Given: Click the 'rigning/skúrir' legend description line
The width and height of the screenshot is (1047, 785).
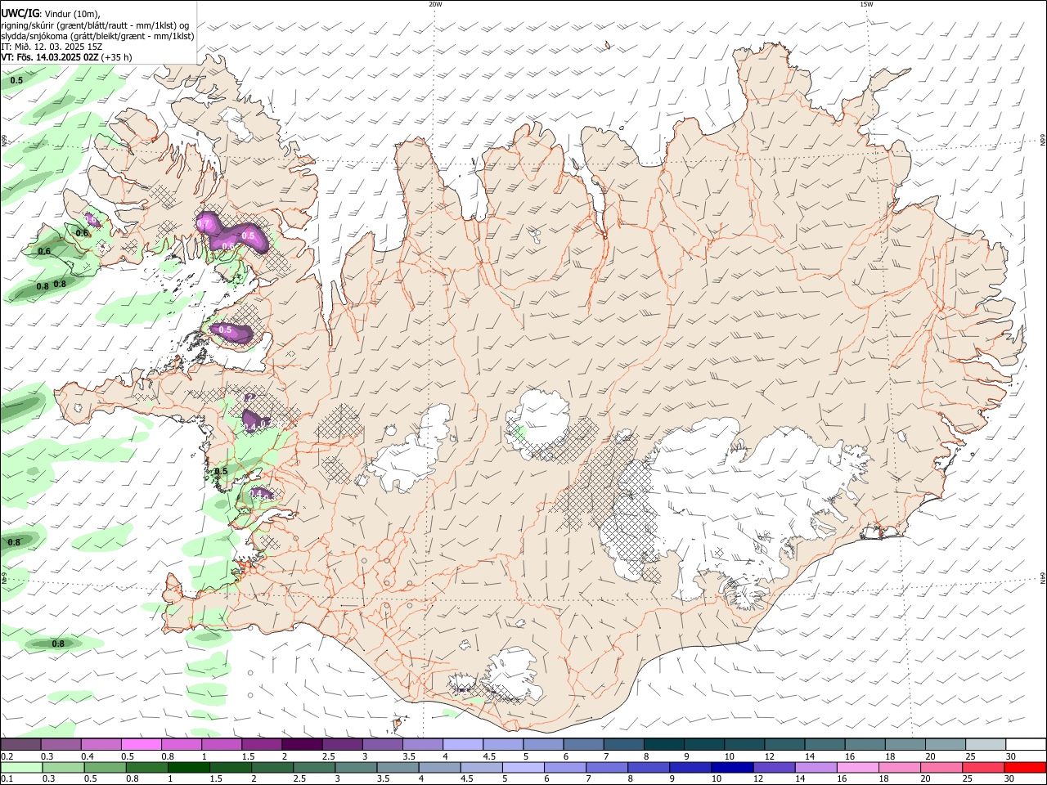Looking at the screenshot, I should coord(95,25).
